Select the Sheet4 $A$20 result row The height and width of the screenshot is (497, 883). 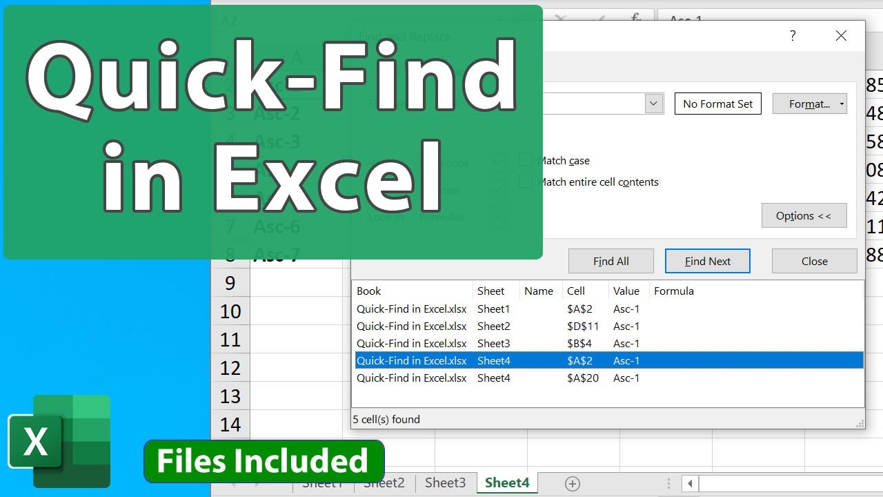[x=608, y=378]
